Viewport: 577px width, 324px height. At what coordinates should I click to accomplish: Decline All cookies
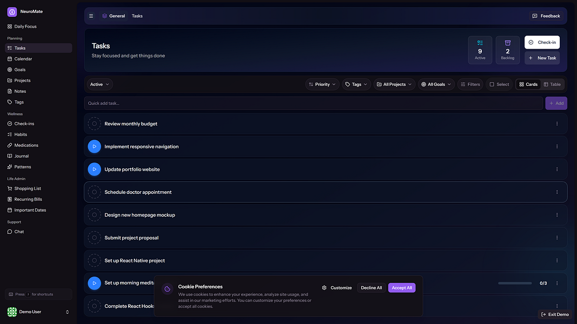point(372,288)
